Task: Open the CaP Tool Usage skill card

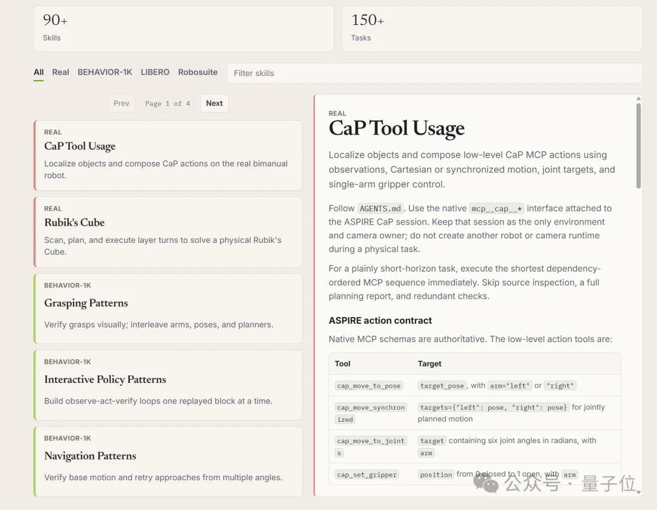Action: point(168,155)
